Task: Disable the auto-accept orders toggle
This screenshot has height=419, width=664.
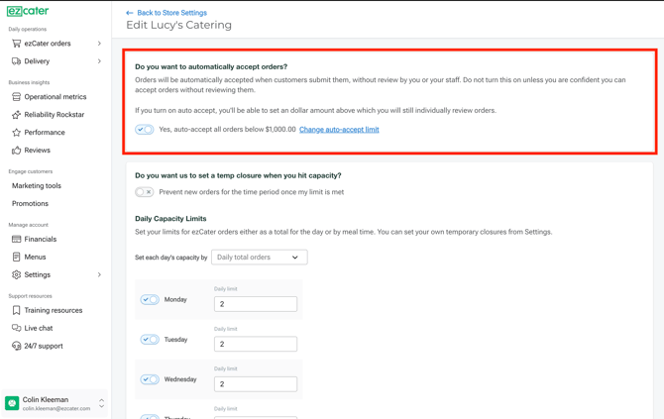Action: pos(145,130)
